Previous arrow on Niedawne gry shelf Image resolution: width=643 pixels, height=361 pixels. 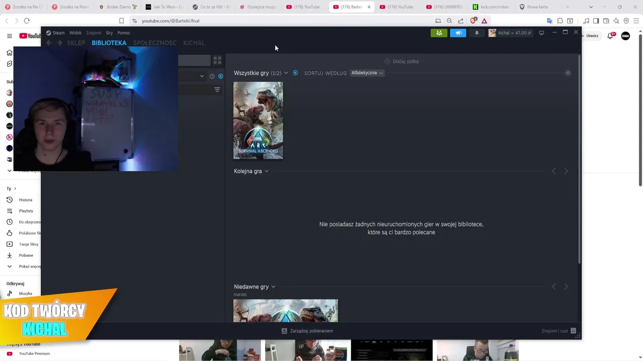(554, 287)
